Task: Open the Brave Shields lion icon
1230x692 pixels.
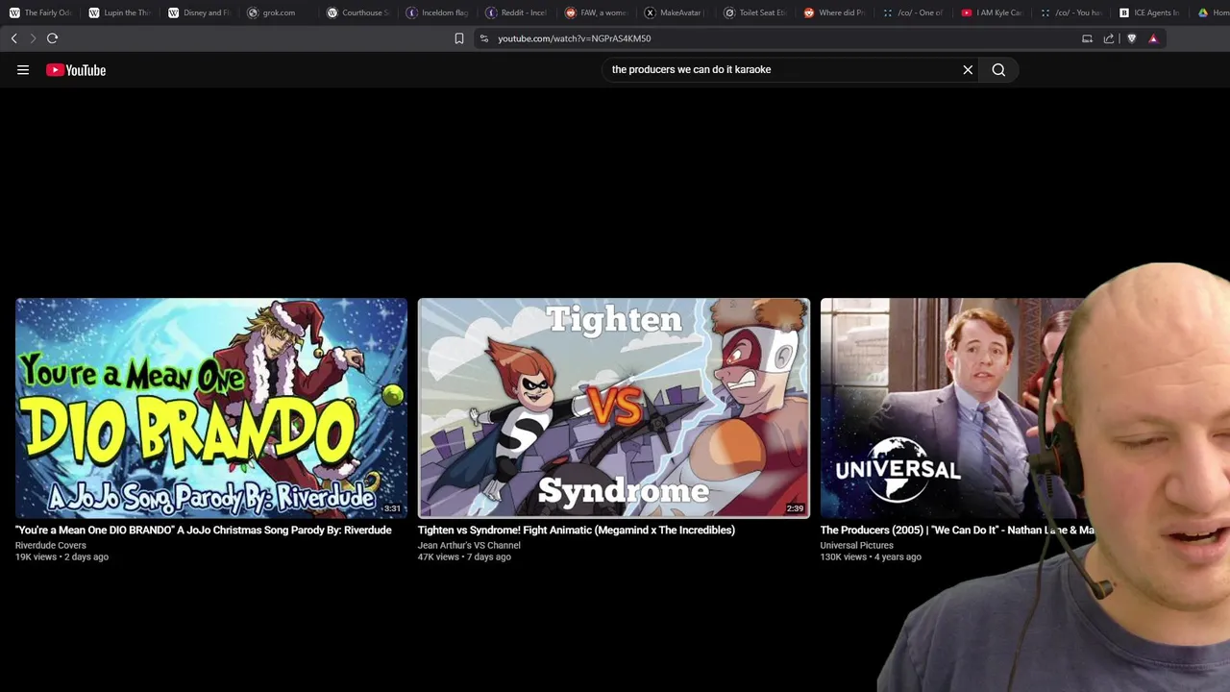Action: point(1131,38)
